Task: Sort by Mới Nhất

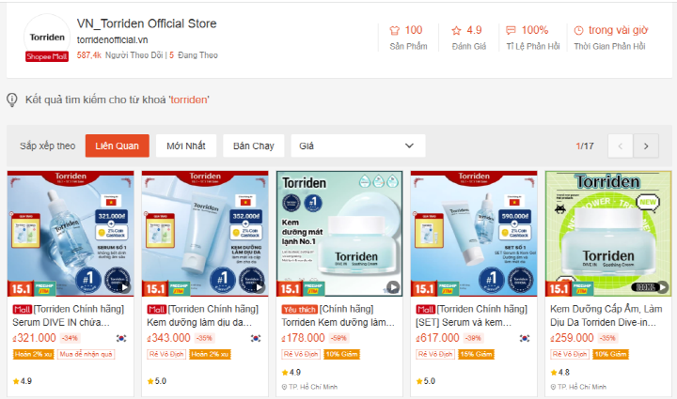Action: 185,146
